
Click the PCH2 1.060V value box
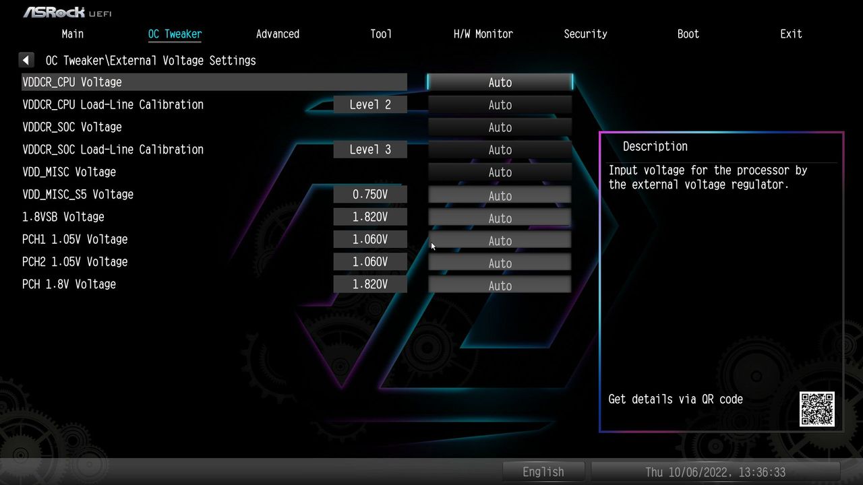[x=370, y=262]
